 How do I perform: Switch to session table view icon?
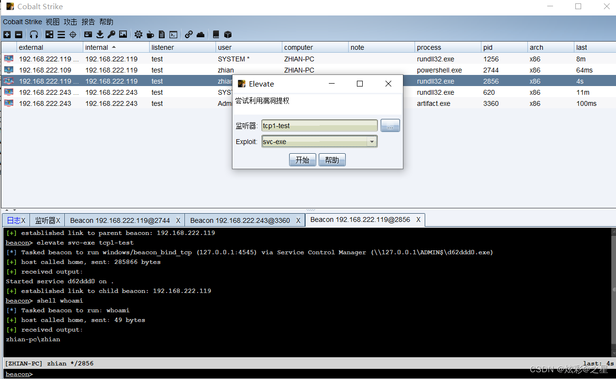tap(61, 34)
